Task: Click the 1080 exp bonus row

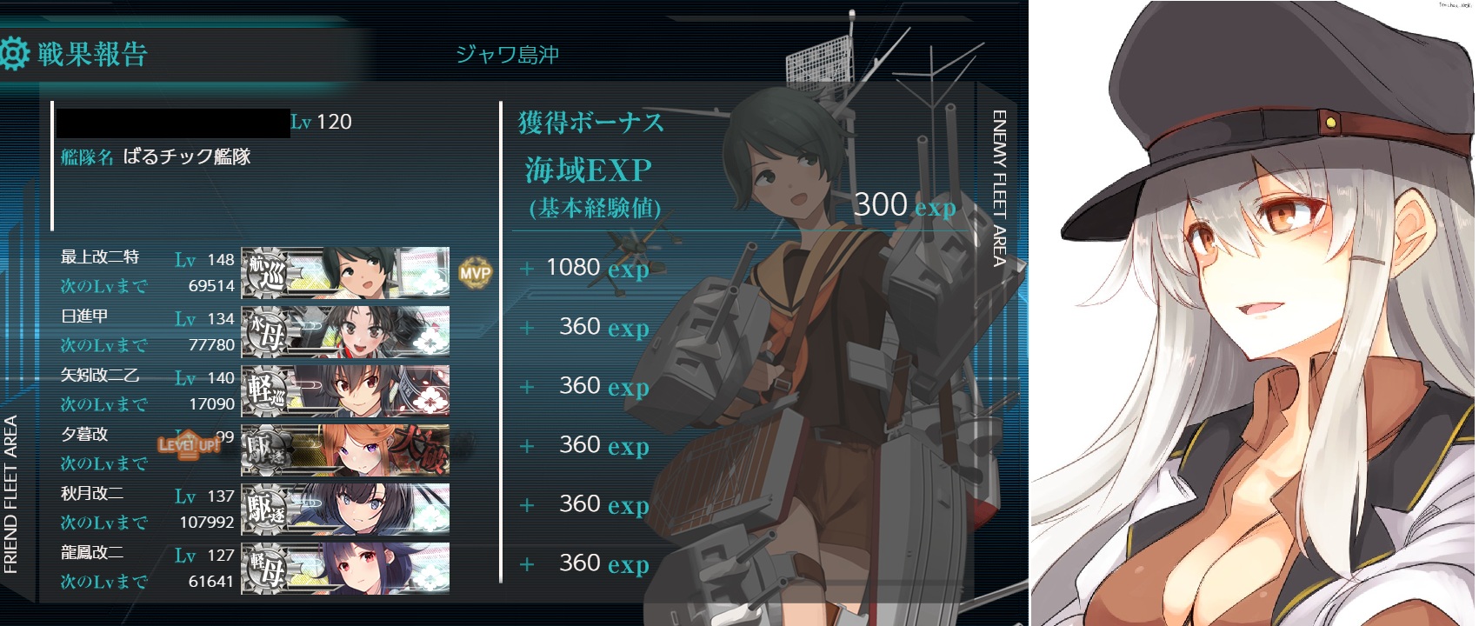Action: pos(584,268)
